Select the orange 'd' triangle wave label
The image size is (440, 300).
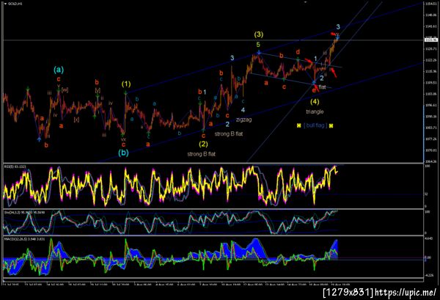coord(298,51)
